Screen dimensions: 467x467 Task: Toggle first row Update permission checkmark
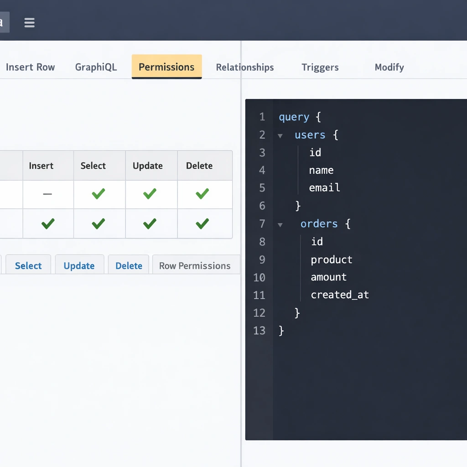click(150, 194)
